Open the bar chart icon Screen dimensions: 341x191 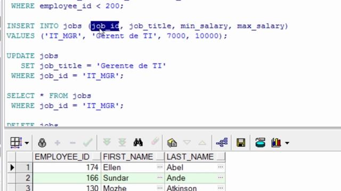[276, 143]
